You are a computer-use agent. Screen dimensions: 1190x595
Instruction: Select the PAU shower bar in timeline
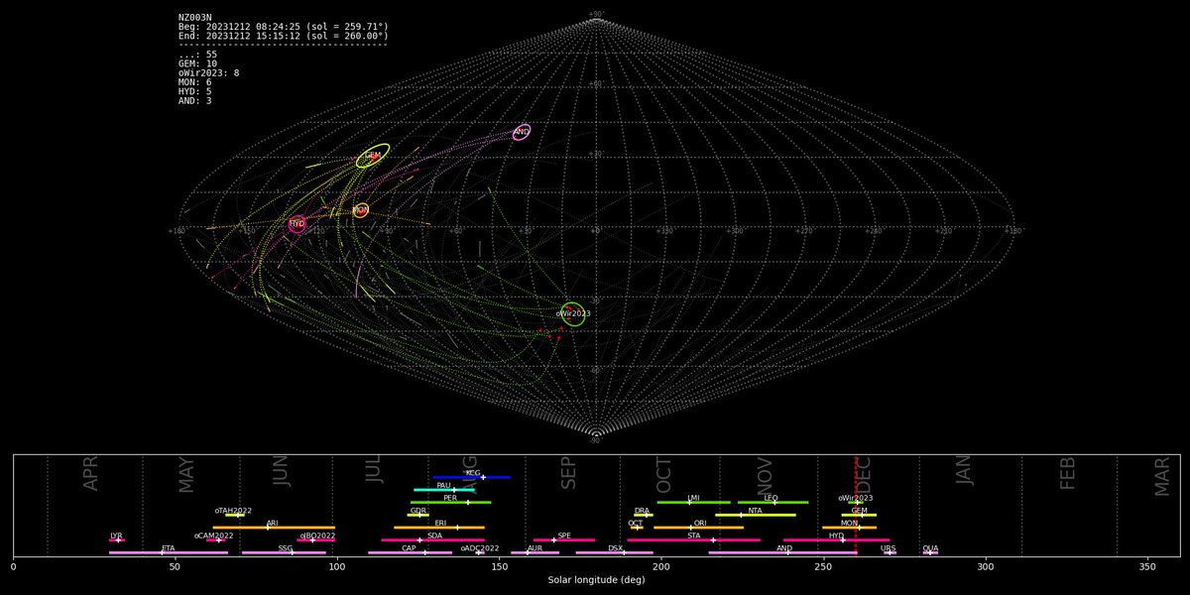444,490
